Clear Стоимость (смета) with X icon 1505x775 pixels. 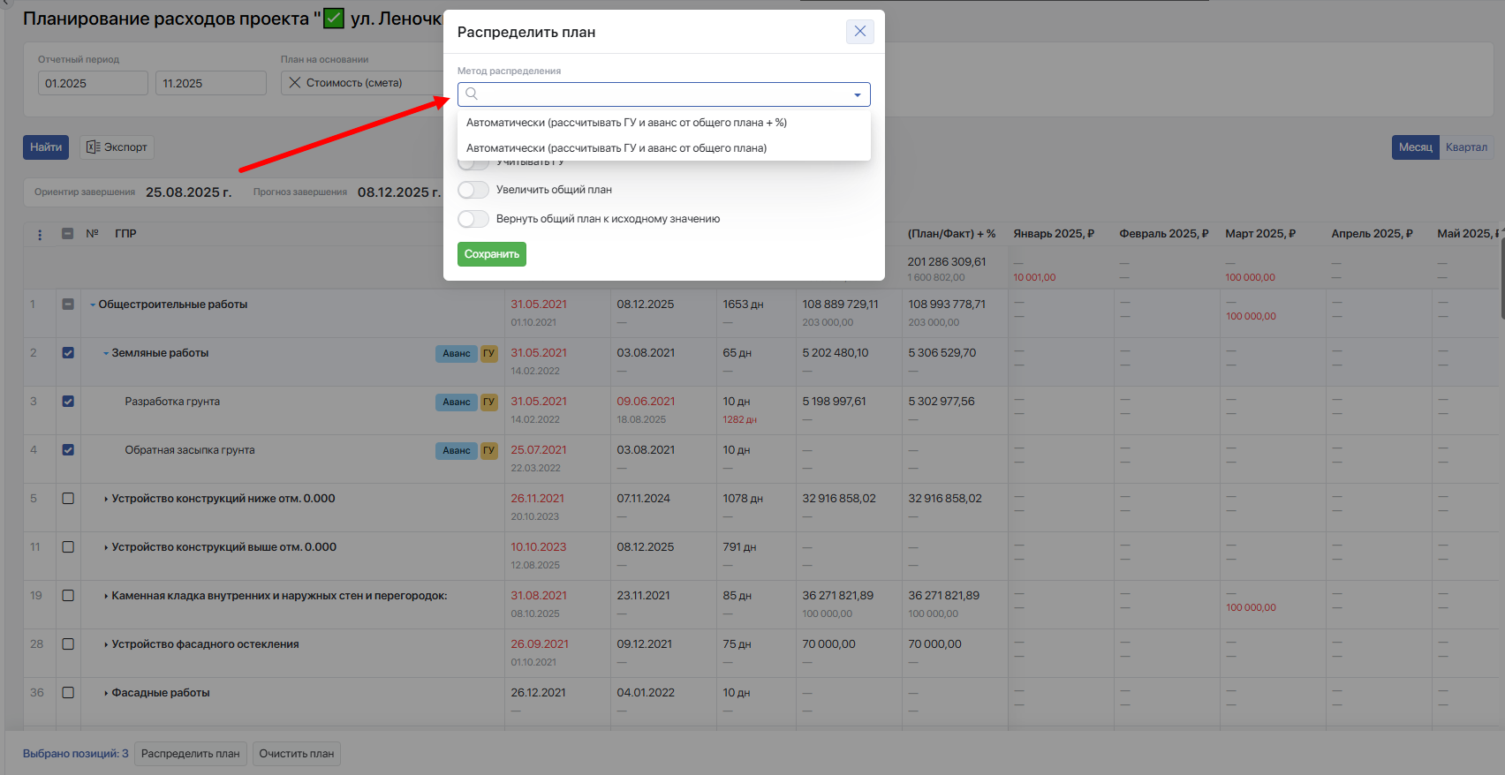[295, 83]
